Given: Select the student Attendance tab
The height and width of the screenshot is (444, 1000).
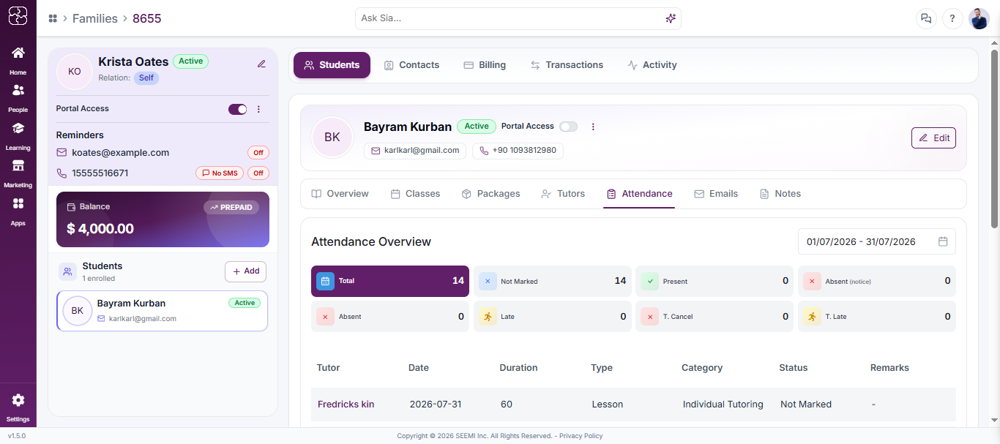Looking at the screenshot, I should pyautogui.click(x=639, y=194).
